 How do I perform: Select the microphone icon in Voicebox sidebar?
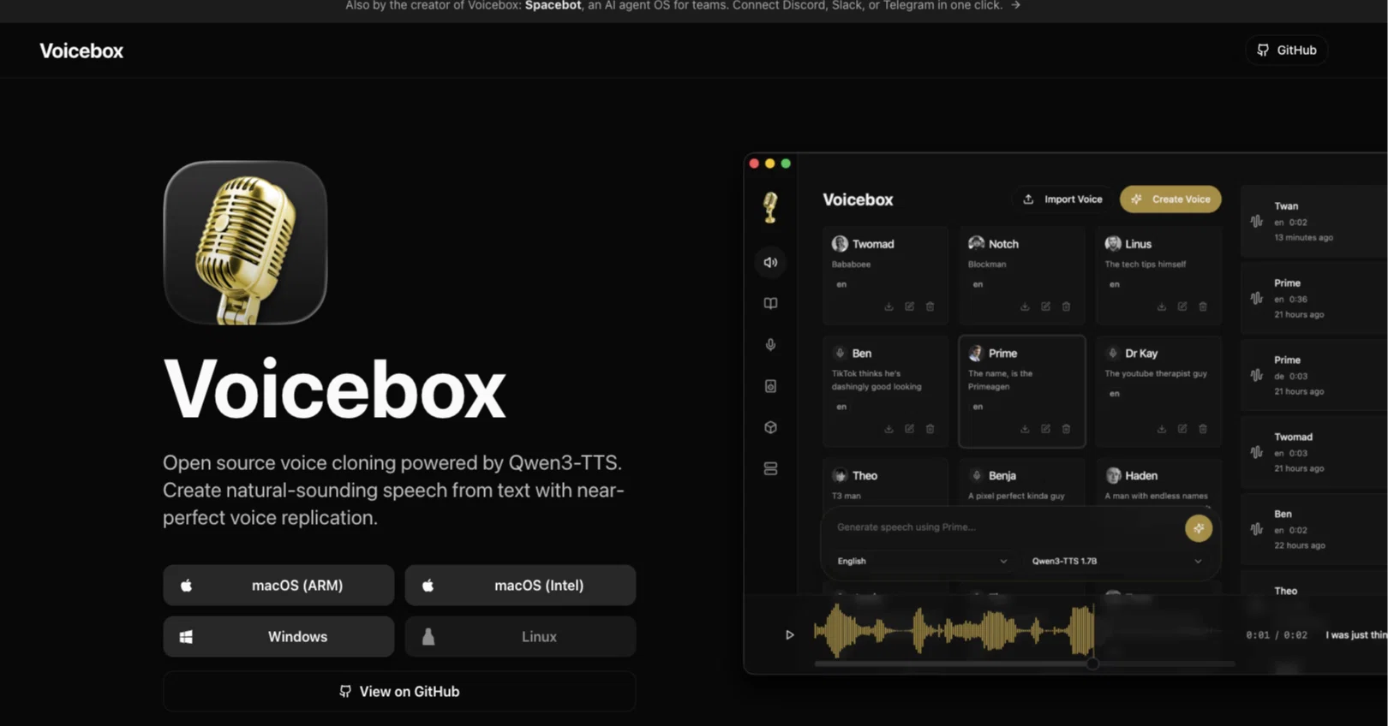770,344
